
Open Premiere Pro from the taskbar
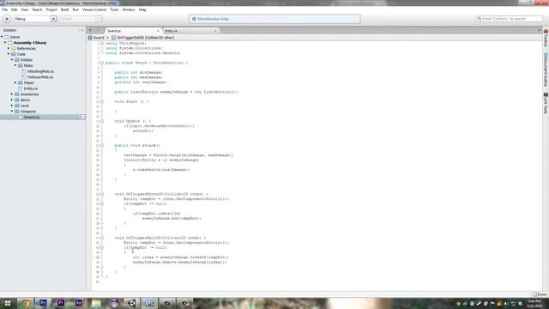click(x=61, y=303)
